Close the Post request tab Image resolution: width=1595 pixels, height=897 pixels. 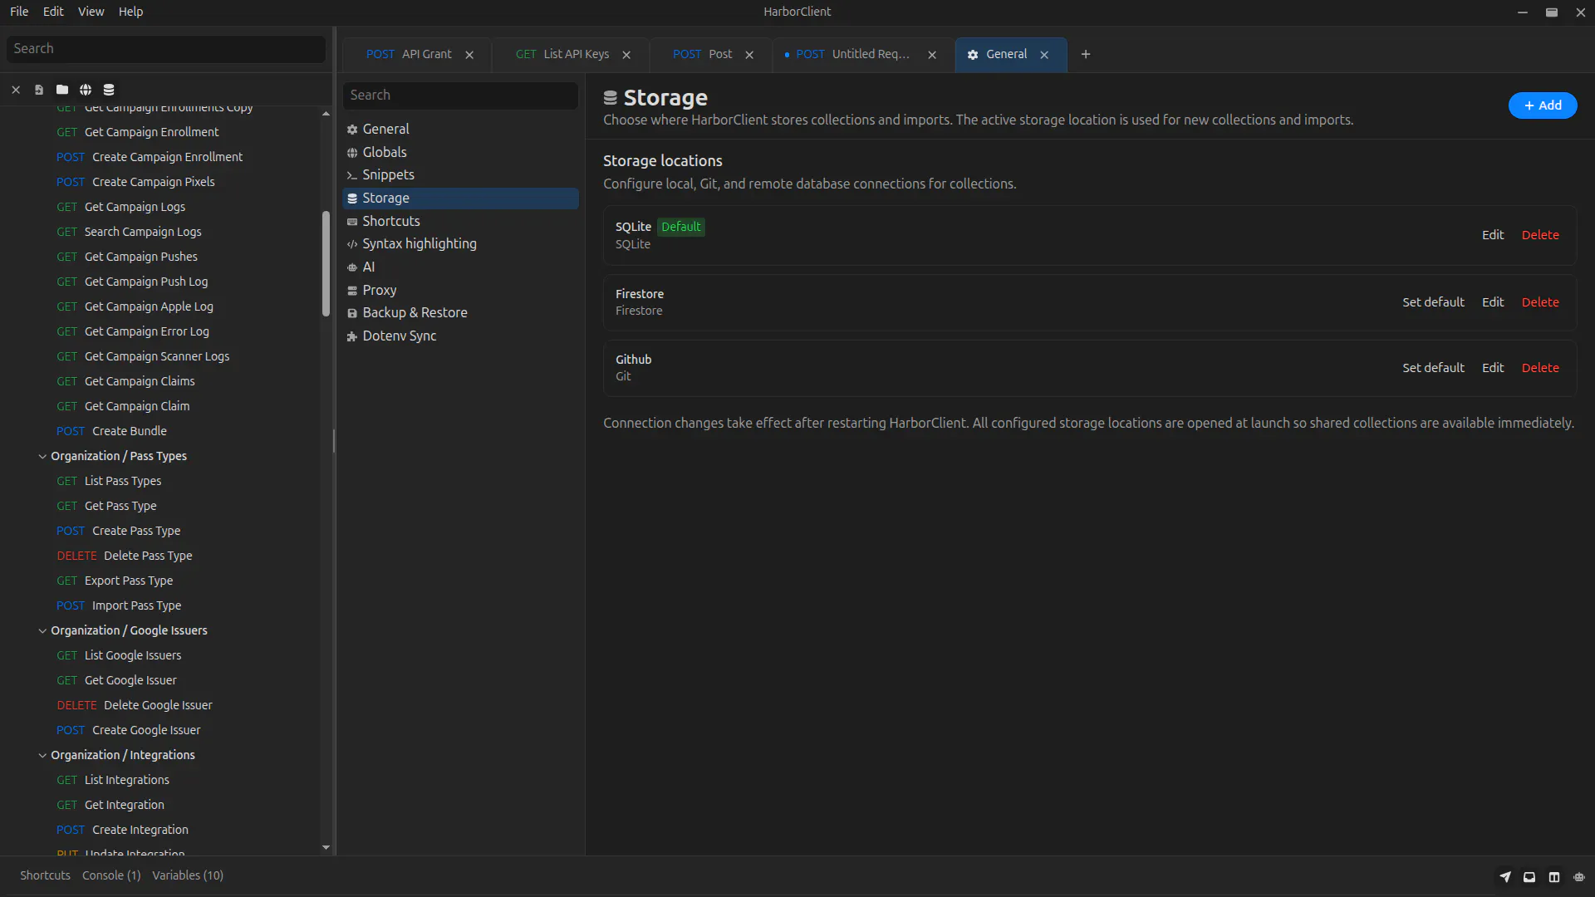(749, 55)
